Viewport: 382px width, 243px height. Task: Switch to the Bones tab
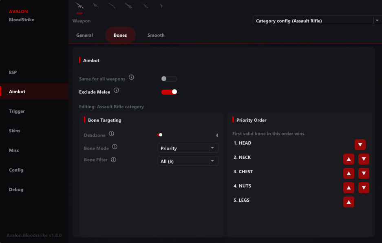point(120,35)
